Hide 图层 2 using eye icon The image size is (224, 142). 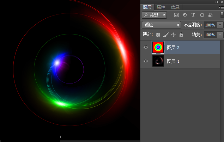(146, 47)
